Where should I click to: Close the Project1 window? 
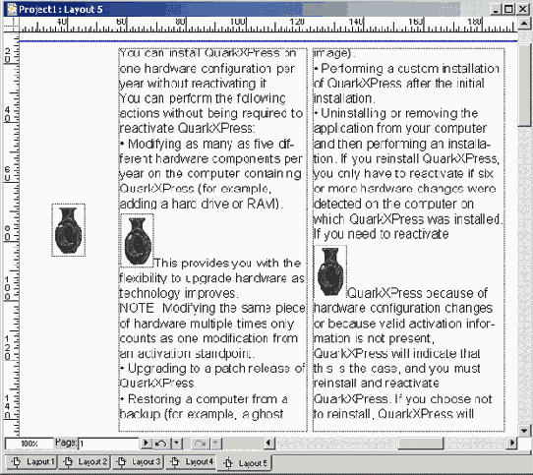pyautogui.click(x=523, y=9)
